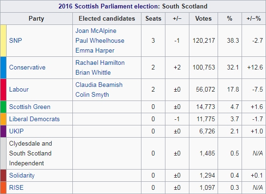Click the red Labour color swatch
The height and width of the screenshot is (194, 266).
3,90
